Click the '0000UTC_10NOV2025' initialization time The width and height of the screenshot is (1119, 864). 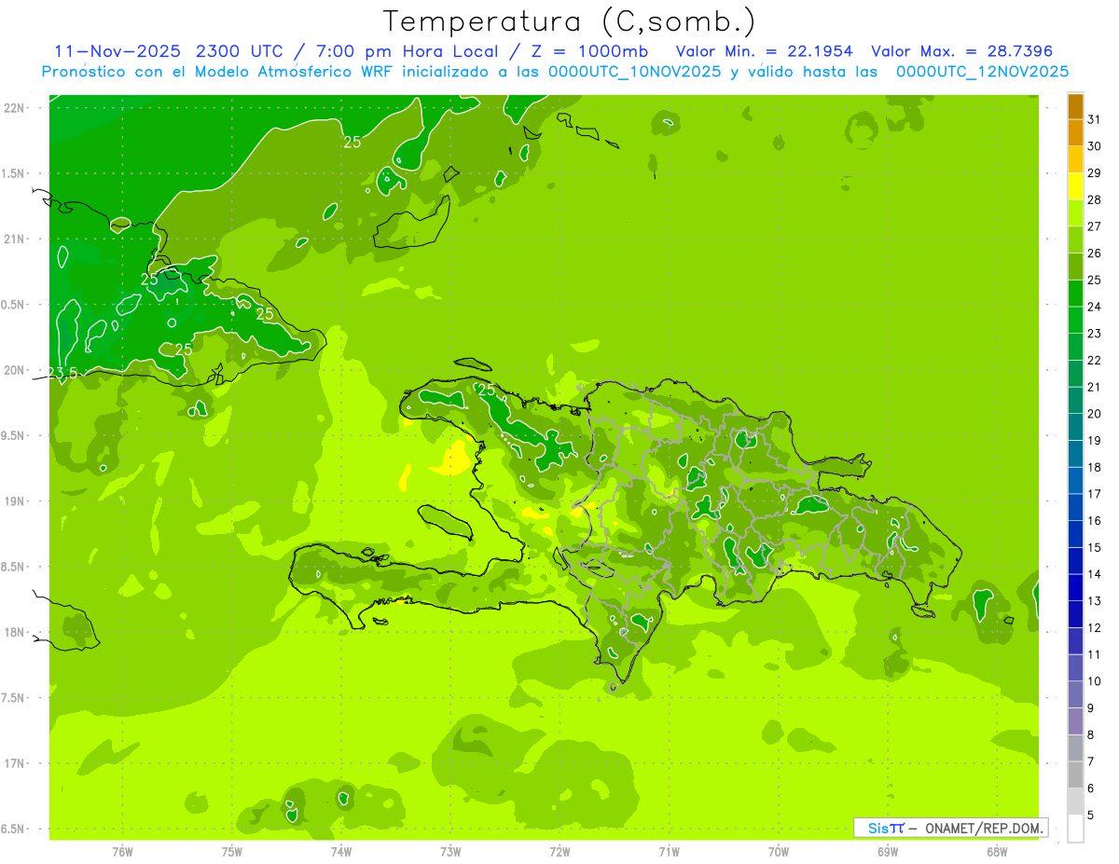631,72
